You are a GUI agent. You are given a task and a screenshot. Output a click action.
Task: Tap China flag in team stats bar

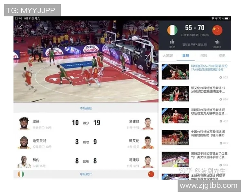pos(151,174)
